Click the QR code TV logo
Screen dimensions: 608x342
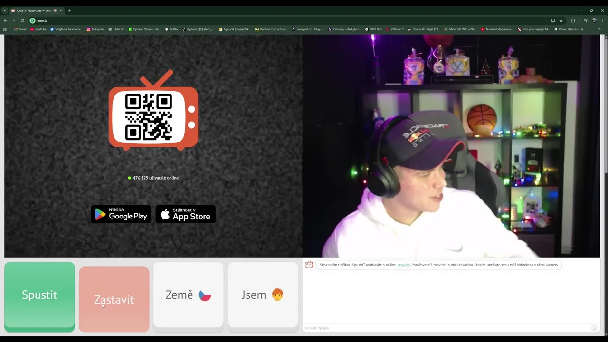pyautogui.click(x=153, y=110)
